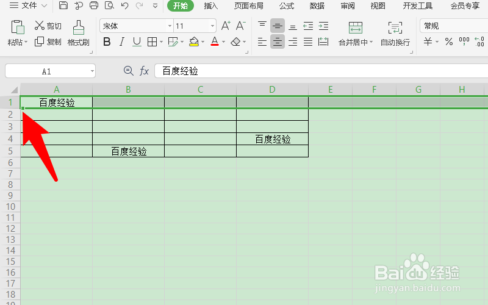Increase indent icon

pyautogui.click(x=323, y=26)
